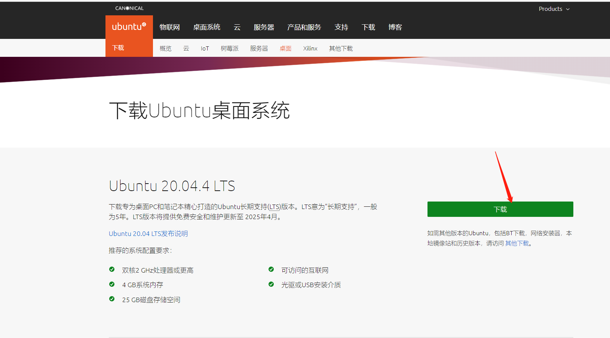Switch to the 树莓派 sub-tab
The width and height of the screenshot is (610, 338).
(x=230, y=49)
